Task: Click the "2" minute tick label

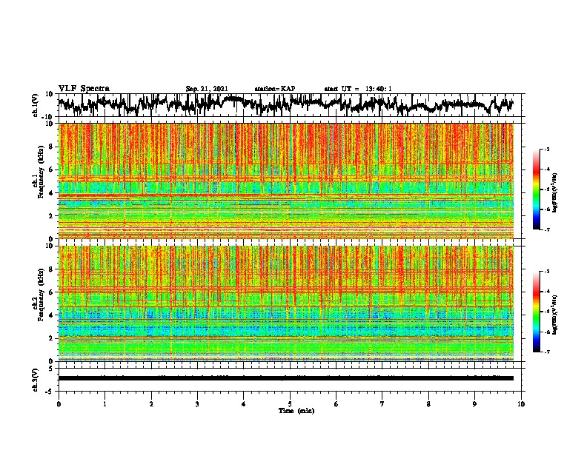Action: [151, 404]
